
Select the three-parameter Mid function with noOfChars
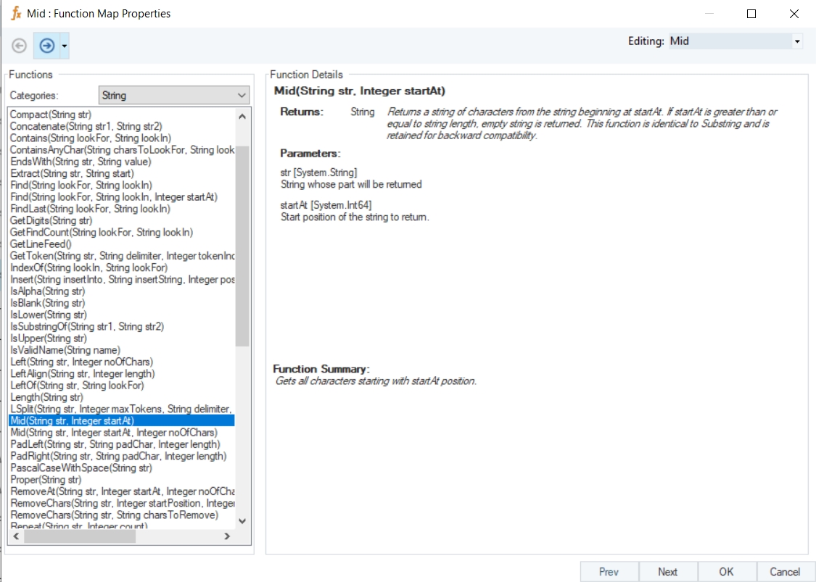point(114,433)
